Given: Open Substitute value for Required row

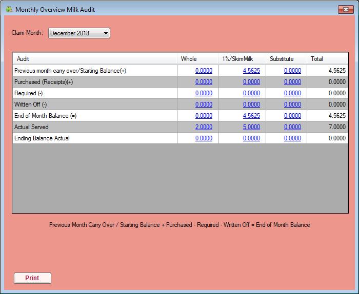Looking at the screenshot, I should click(x=292, y=93).
